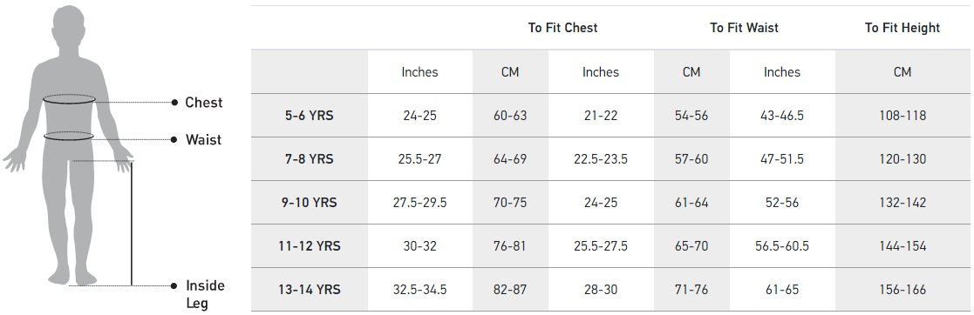The image size is (974, 315).
Task: Select the Inside Leg label
Action: [205, 294]
